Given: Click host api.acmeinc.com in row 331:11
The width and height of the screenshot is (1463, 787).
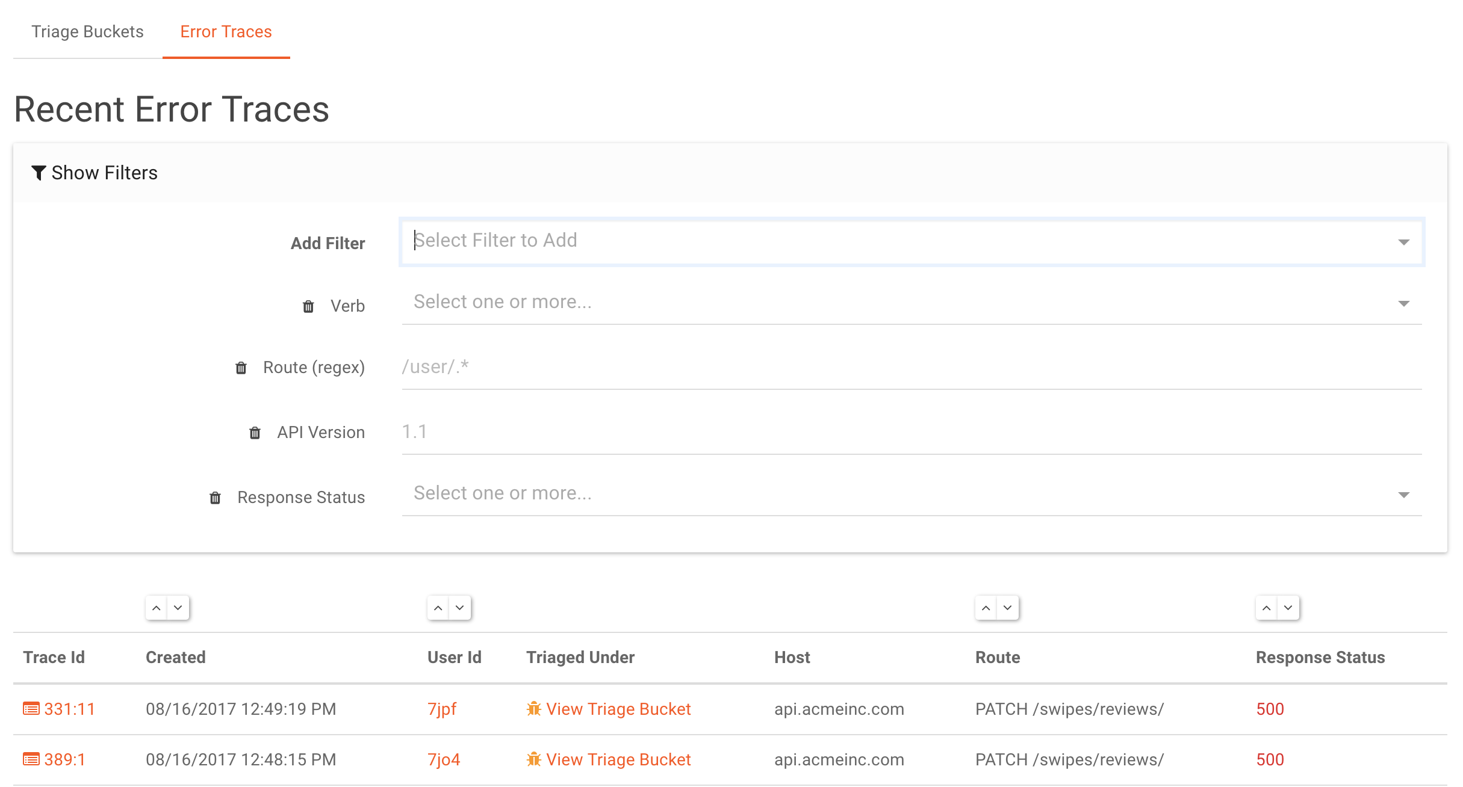Looking at the screenshot, I should pos(839,709).
